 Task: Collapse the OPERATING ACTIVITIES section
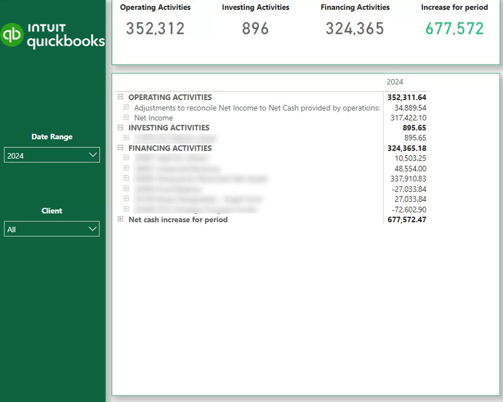tap(120, 97)
